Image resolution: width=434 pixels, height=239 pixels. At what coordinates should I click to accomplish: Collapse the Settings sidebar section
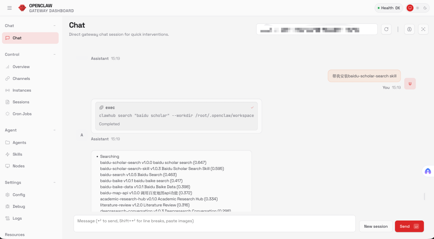pyautogui.click(x=54, y=182)
